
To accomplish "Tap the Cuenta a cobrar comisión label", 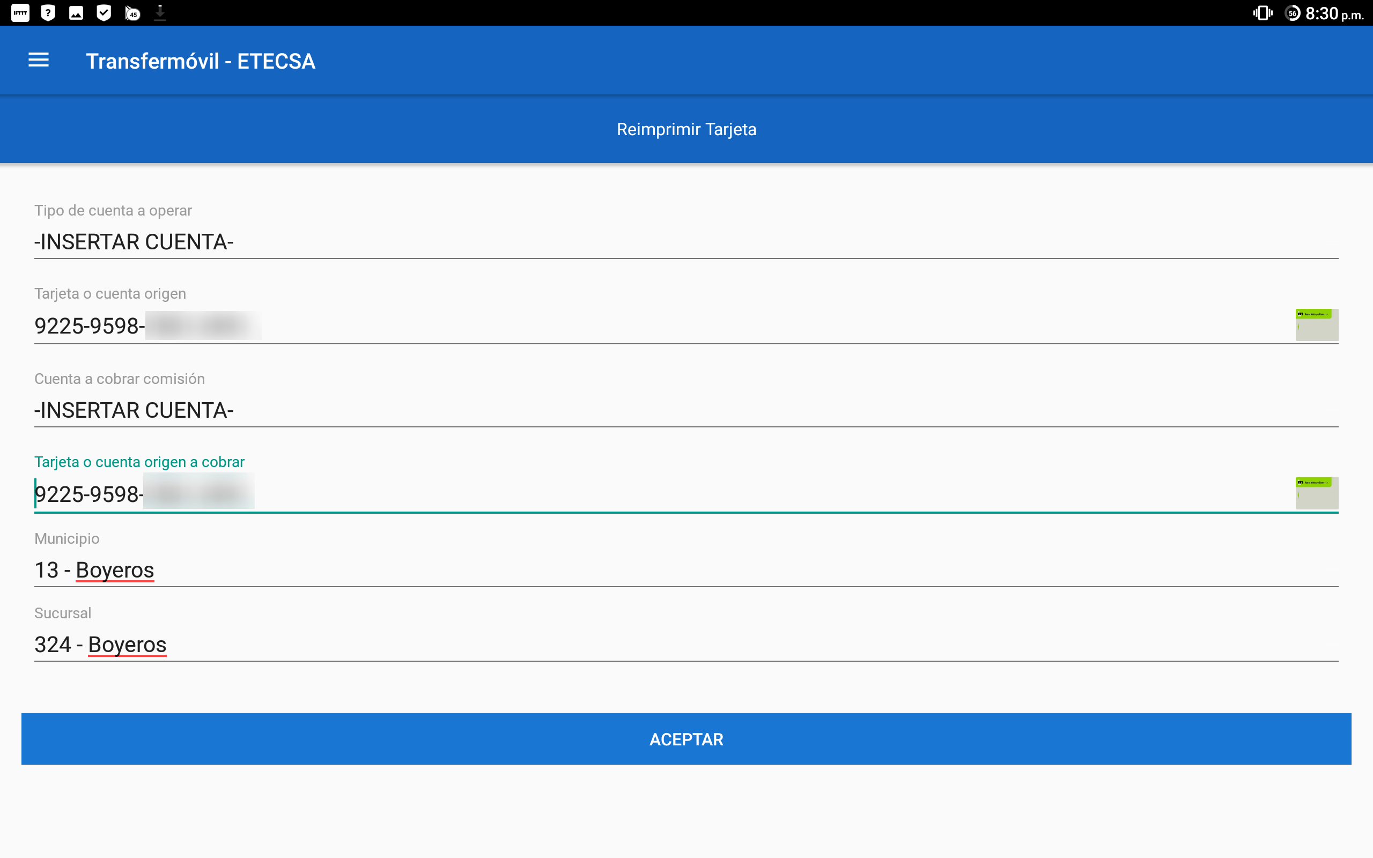I will click(120, 379).
